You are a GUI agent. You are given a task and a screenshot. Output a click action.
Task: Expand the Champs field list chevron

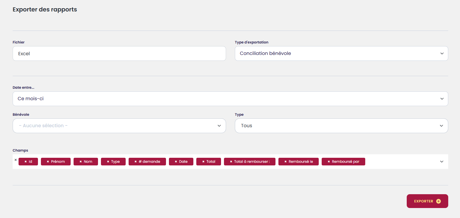click(x=441, y=162)
